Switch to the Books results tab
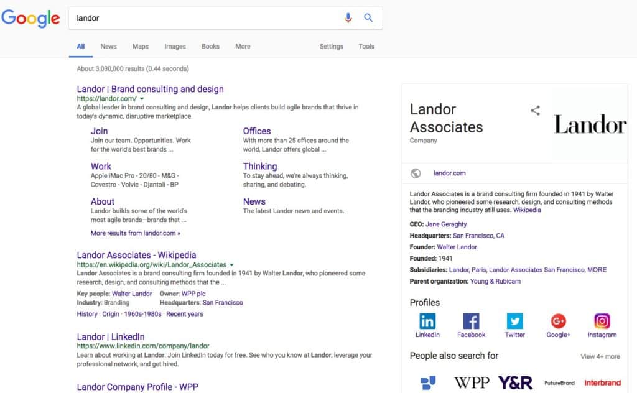Screen dimensions: 637x393 pos(210,46)
